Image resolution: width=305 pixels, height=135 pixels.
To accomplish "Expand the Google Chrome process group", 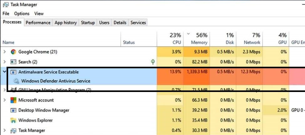I will click(5, 52).
